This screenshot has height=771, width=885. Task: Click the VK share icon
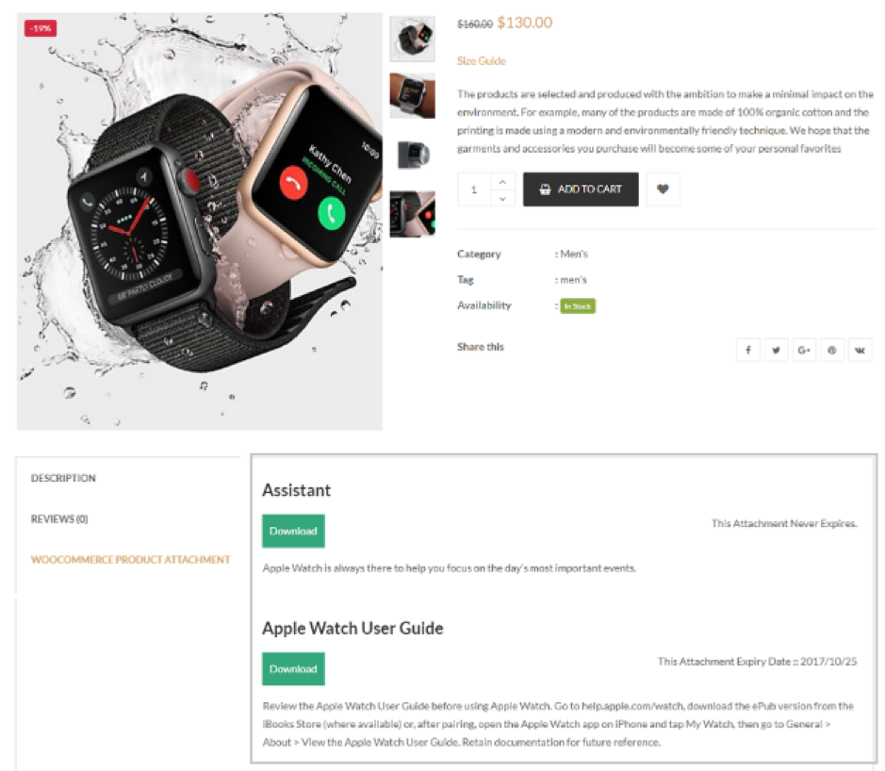860,350
